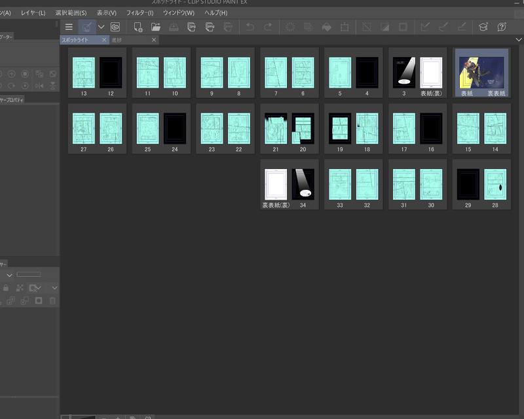Select page 3 spotlight thumbnail
Image resolution: width=524 pixels, height=419 pixels.
click(404, 73)
